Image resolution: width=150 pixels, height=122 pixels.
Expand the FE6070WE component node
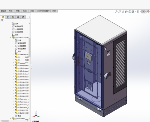pyautogui.click(x=10, y=119)
